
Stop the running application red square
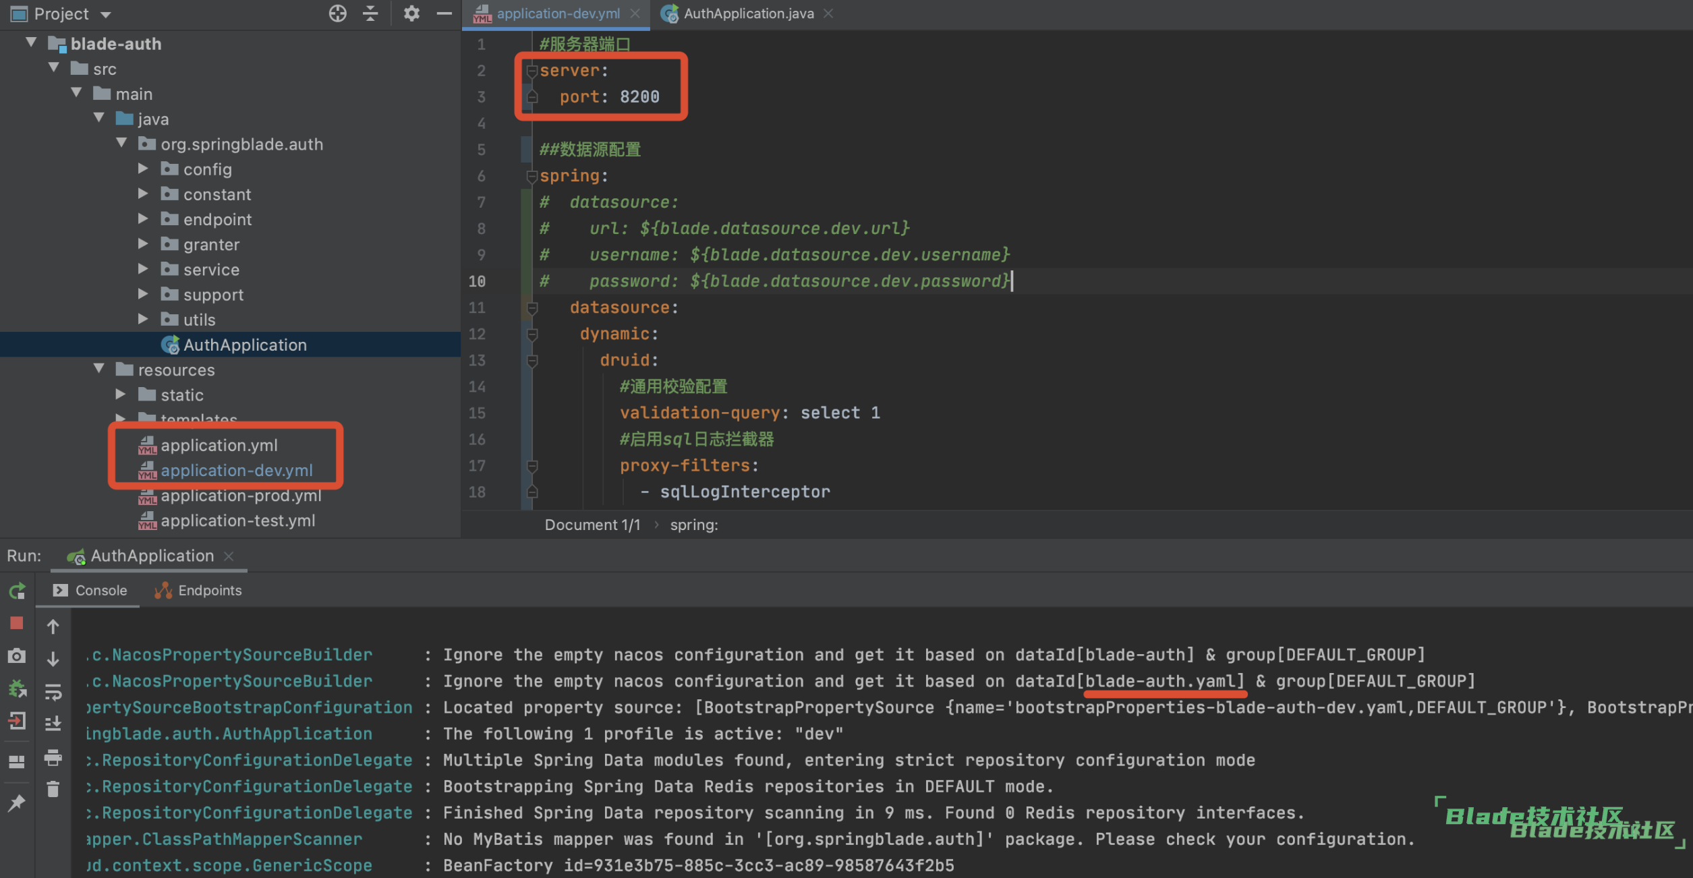click(x=17, y=623)
